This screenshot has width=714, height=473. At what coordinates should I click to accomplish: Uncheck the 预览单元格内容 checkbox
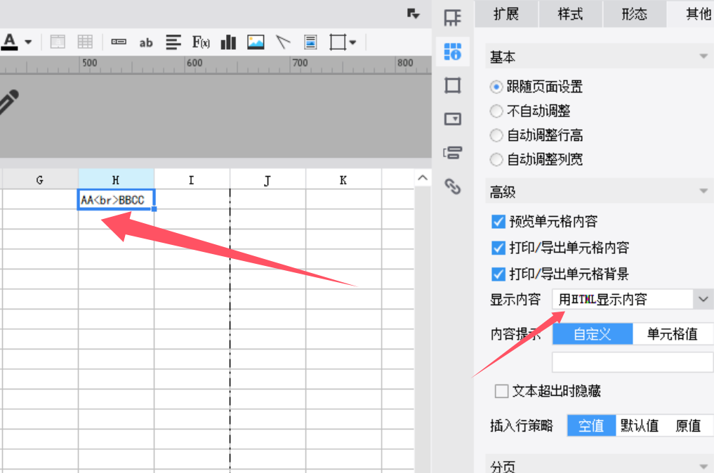tap(498, 222)
